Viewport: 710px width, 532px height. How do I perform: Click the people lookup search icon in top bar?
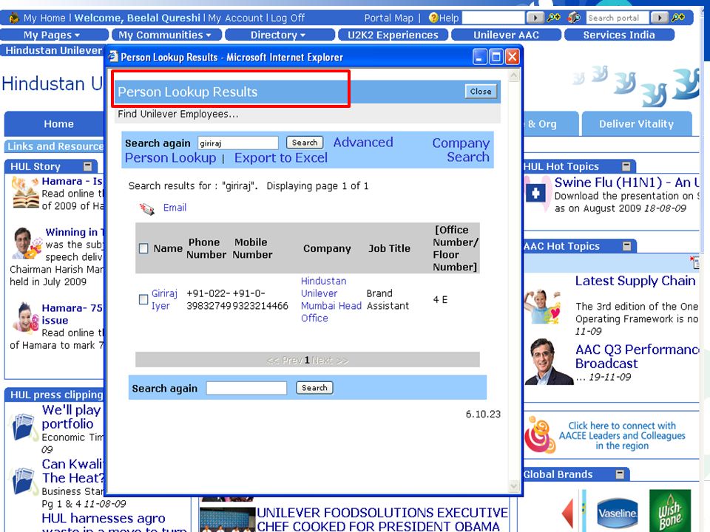point(574,18)
